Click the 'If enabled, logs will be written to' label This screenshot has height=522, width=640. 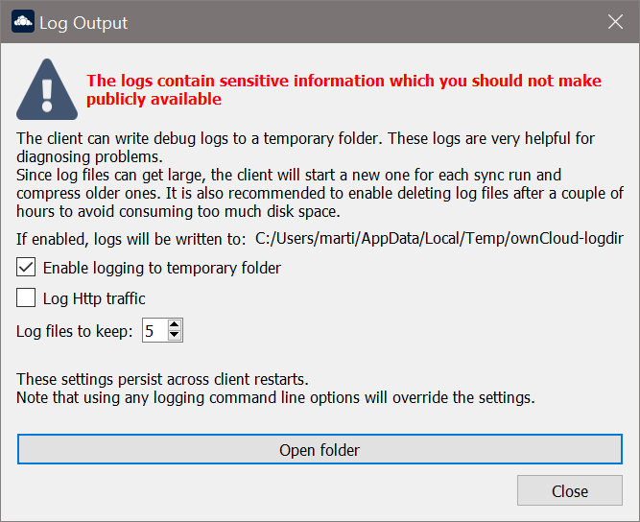[131, 238]
